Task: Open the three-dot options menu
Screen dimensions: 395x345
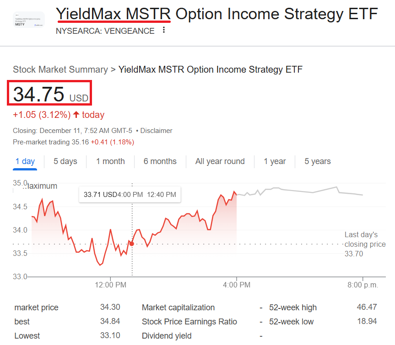Action: 163,29
